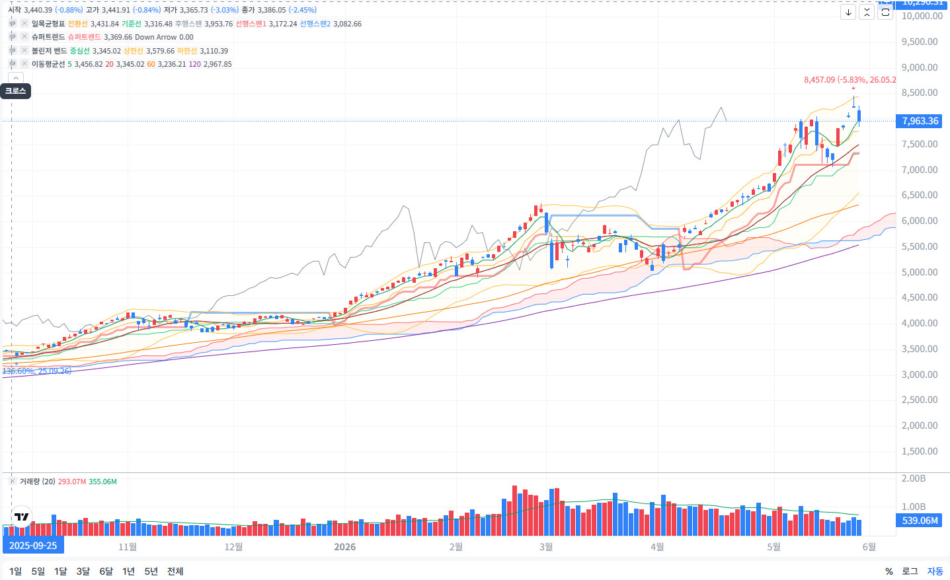
Task: Click the 8,457.09 high price annotation
Action: click(850, 80)
